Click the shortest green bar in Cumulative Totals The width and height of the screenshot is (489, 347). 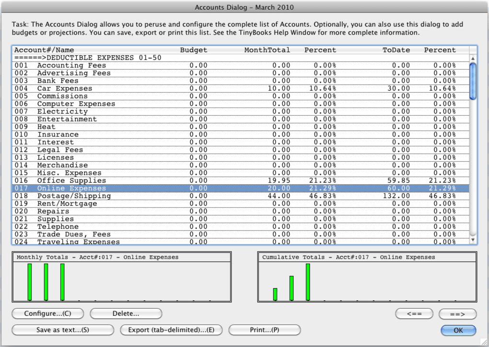(x=275, y=294)
